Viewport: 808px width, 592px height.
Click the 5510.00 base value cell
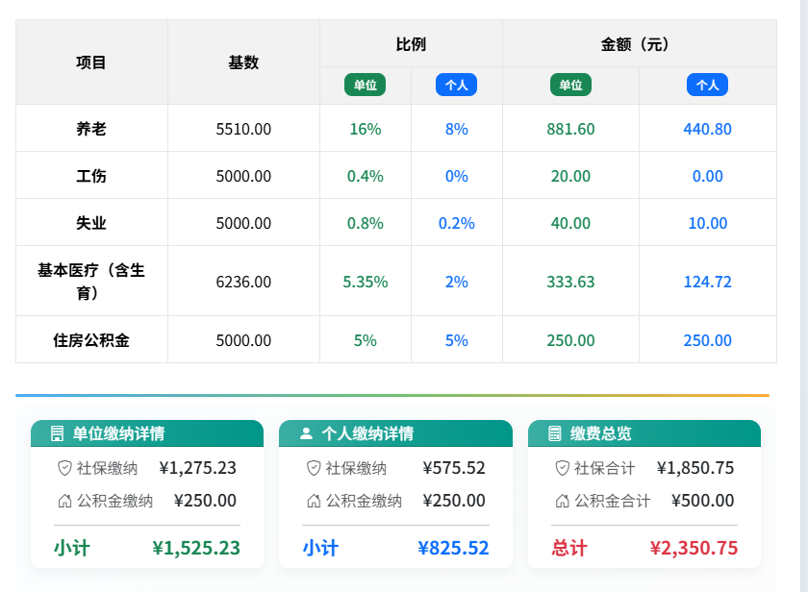pos(243,129)
